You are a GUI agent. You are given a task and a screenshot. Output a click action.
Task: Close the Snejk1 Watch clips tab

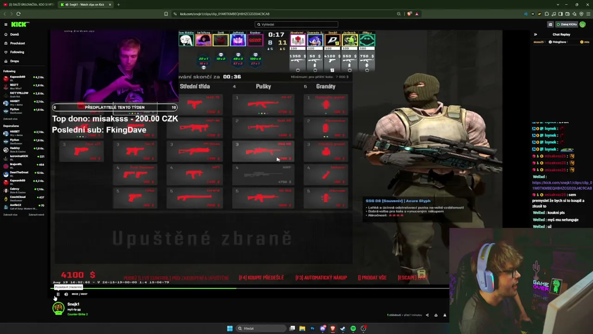pos(110,5)
